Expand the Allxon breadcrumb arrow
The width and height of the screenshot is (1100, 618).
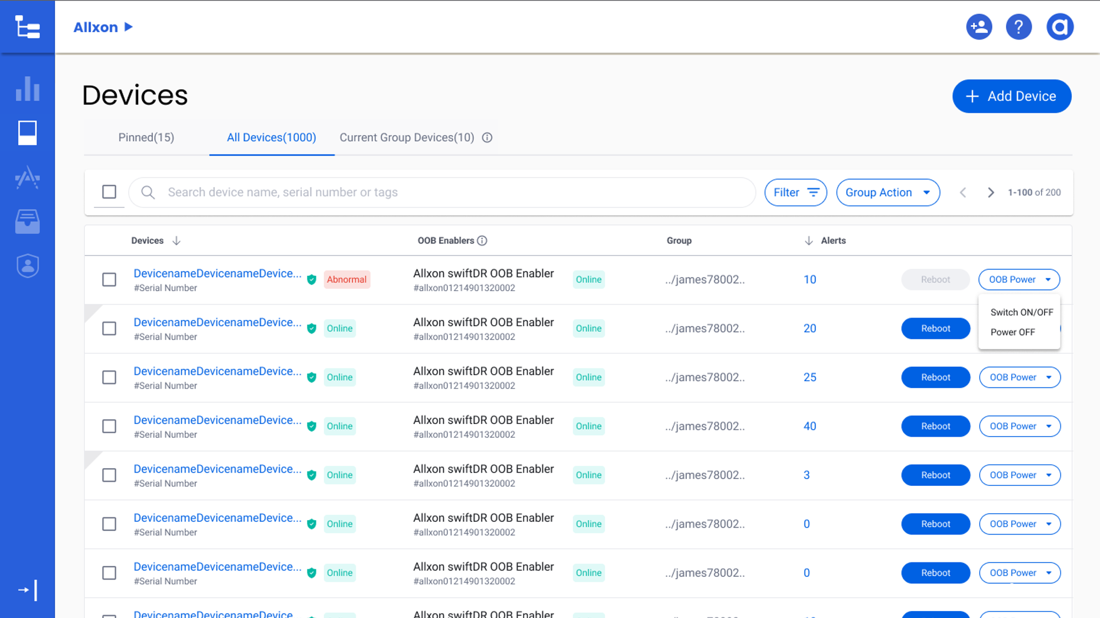point(129,27)
